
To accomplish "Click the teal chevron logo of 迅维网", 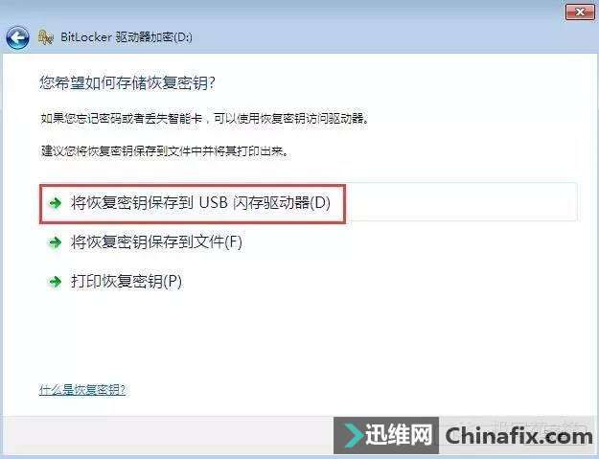I will (x=353, y=436).
